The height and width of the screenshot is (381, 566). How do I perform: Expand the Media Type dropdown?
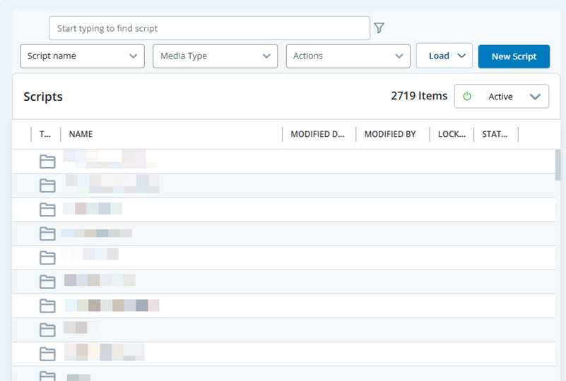215,56
